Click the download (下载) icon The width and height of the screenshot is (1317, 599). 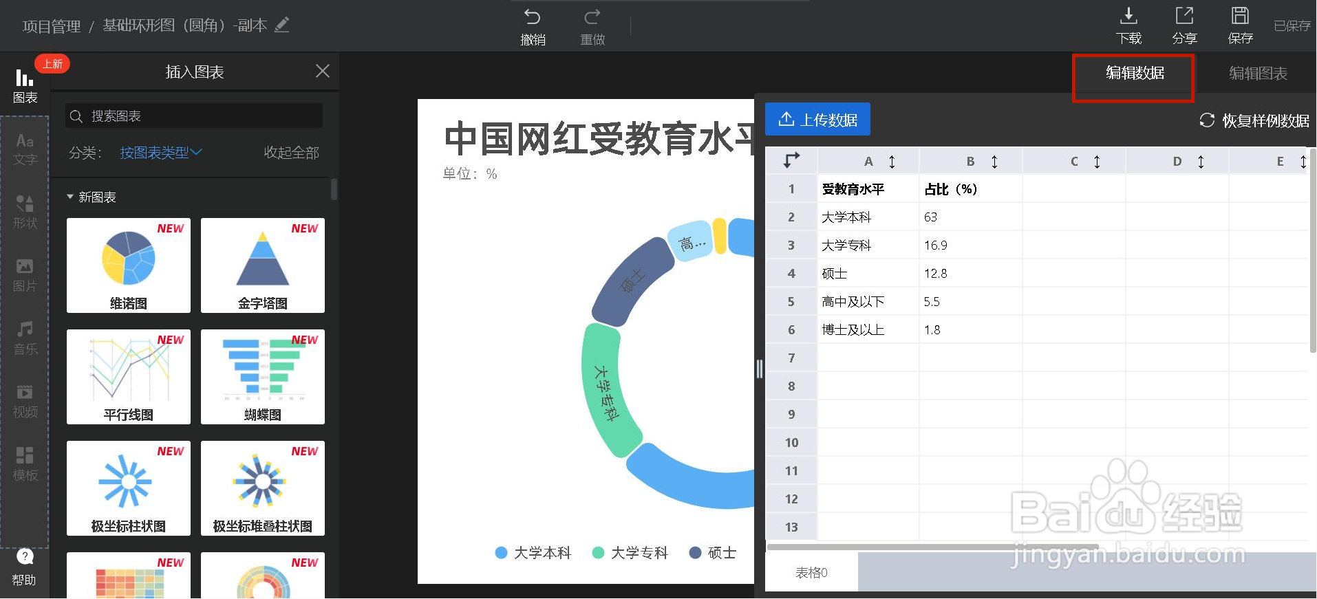point(1128,15)
